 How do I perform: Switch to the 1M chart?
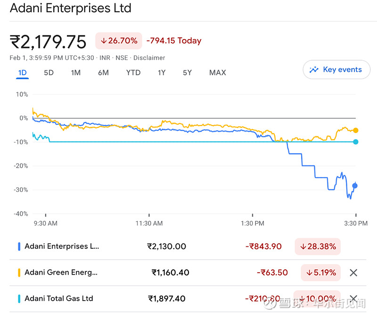[x=76, y=73]
